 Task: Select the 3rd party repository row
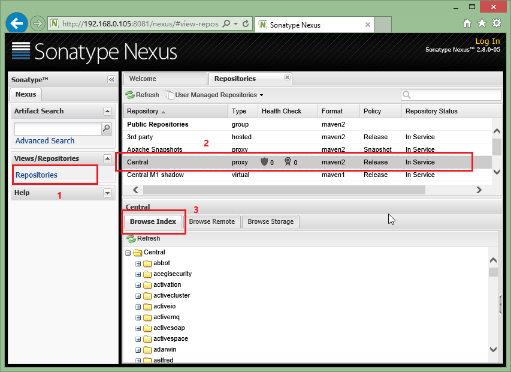coord(307,137)
